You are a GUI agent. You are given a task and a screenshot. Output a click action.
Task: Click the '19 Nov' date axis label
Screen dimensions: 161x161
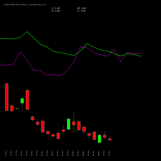[32, 153]
